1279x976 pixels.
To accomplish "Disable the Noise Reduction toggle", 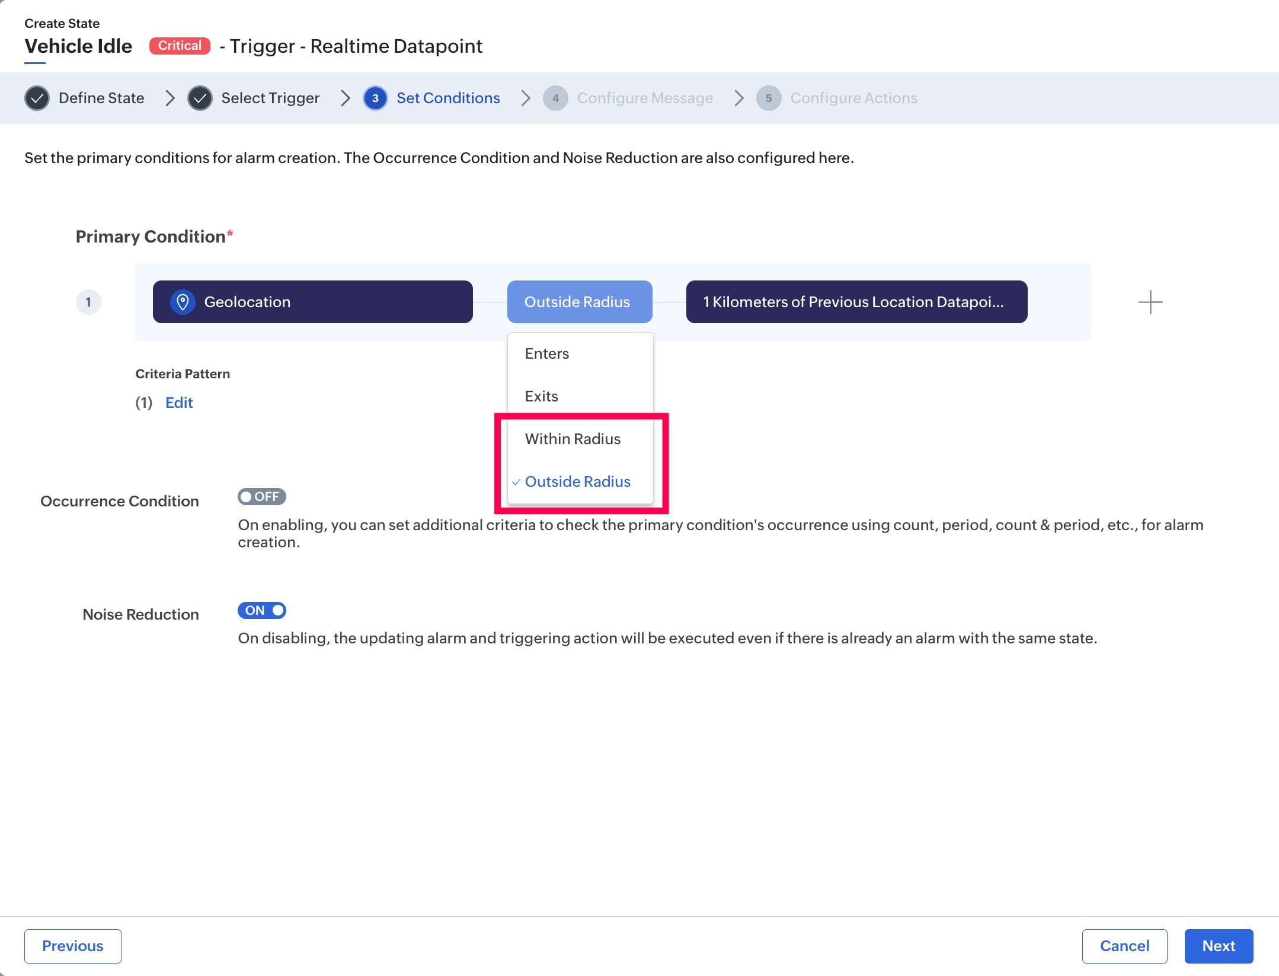I will (x=261, y=611).
